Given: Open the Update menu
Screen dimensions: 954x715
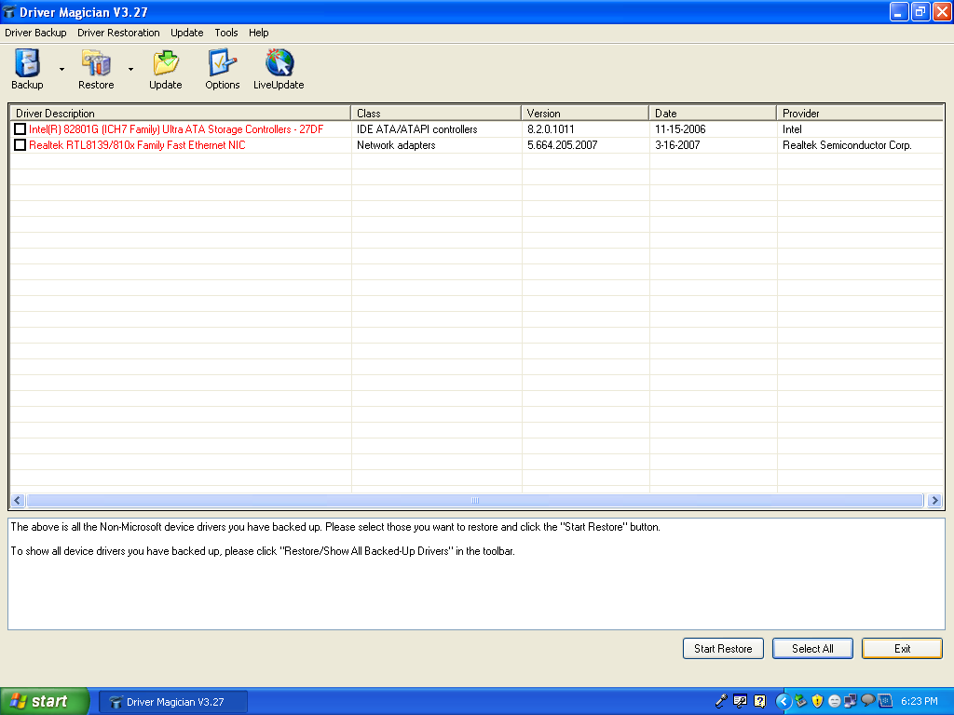Looking at the screenshot, I should coord(186,33).
